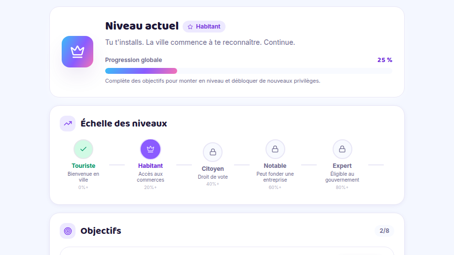Click the 25 % progression value
This screenshot has width=454, height=255.
(x=385, y=60)
